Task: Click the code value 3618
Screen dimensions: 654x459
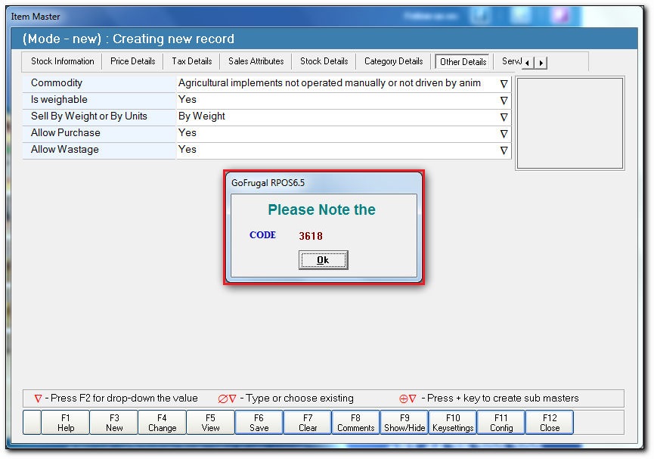Action: 311,236
